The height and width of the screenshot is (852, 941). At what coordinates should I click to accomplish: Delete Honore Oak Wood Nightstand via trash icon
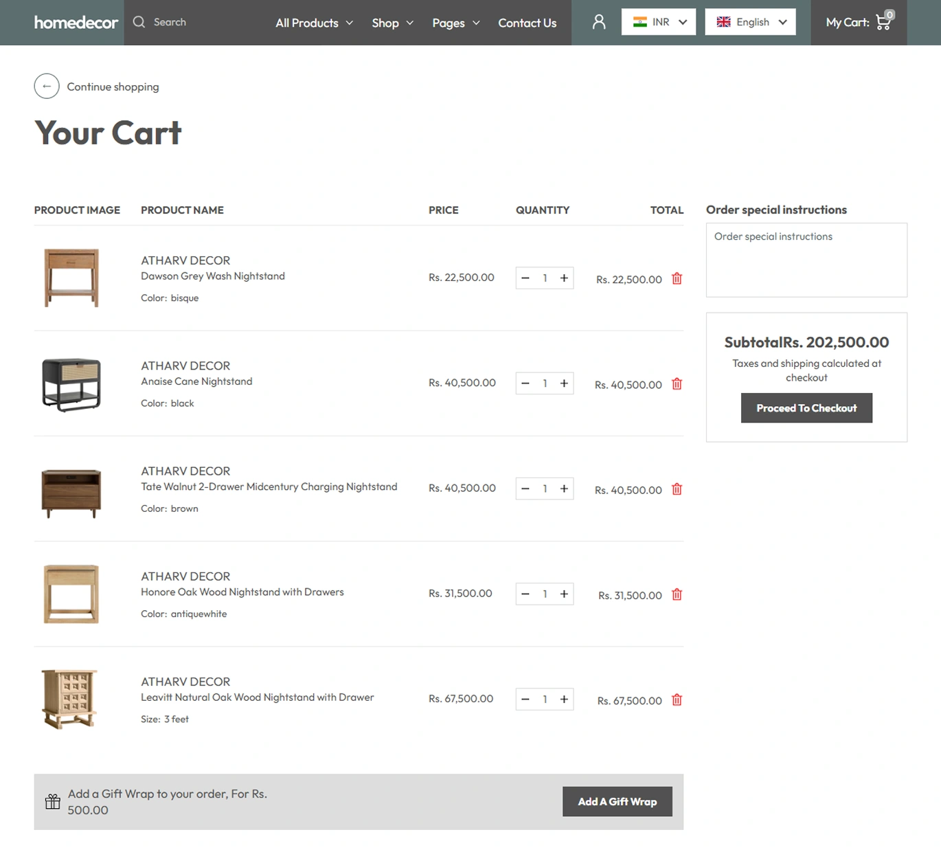point(677,594)
